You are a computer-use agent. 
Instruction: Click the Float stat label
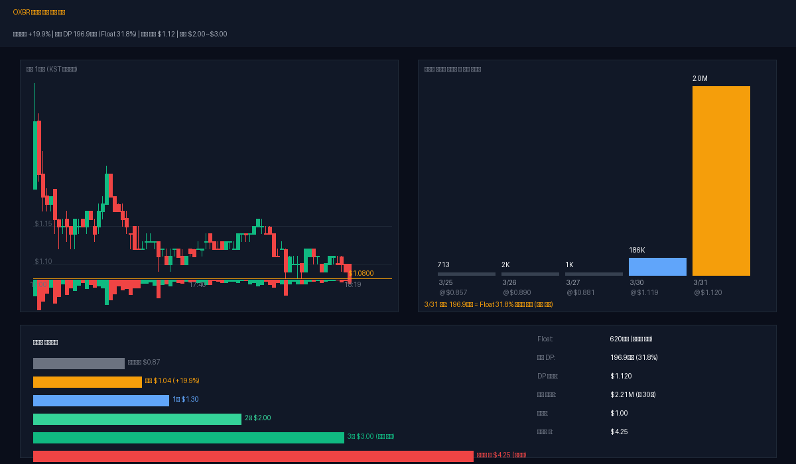(x=545, y=339)
